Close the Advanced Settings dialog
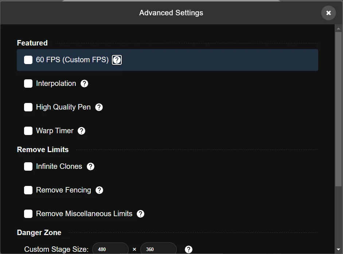343x254 pixels. pyautogui.click(x=328, y=13)
